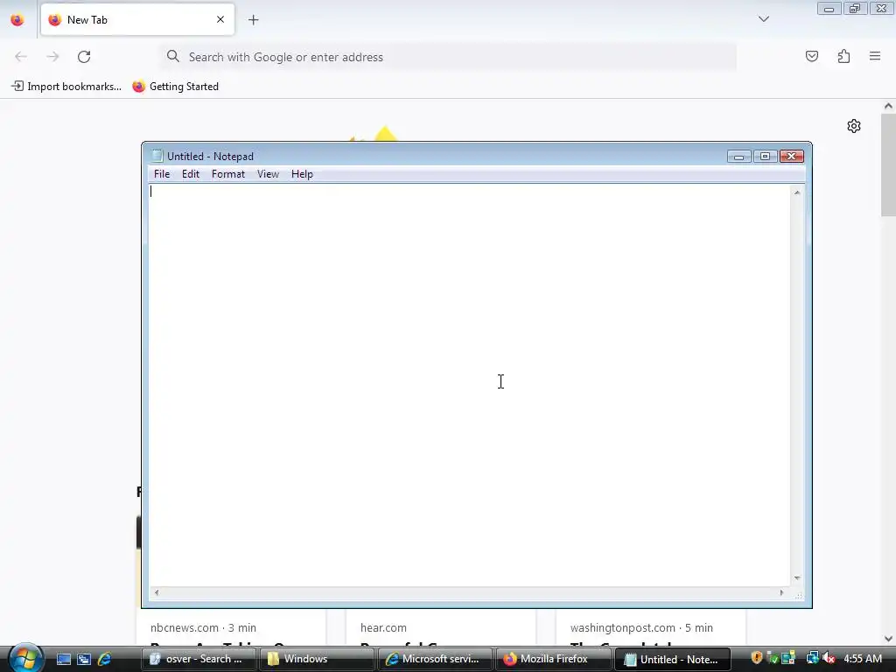Click the Firefox forward arrow
The image size is (896, 672).
(52, 57)
